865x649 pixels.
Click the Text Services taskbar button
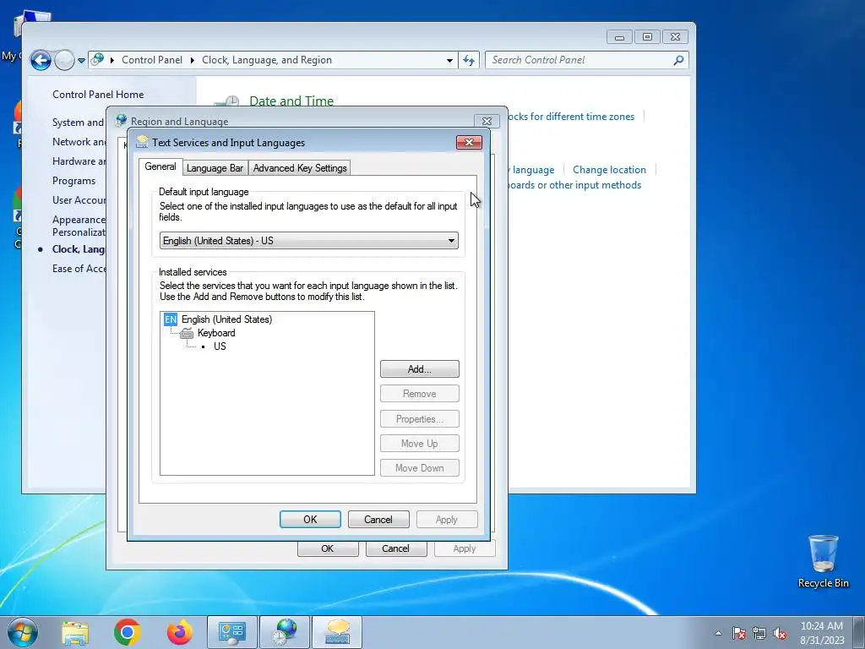[x=337, y=632]
